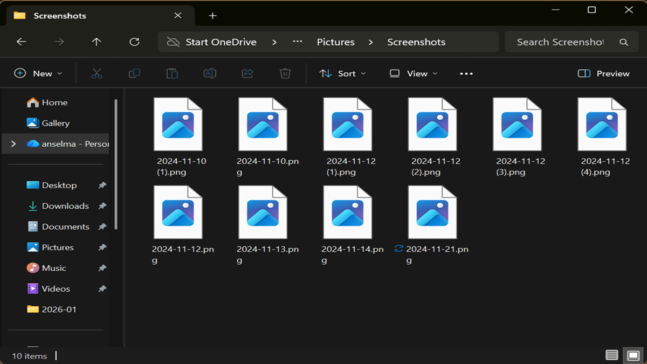The image size is (647, 364).
Task: Click the Copy toolbar icon
Action: [x=134, y=73]
